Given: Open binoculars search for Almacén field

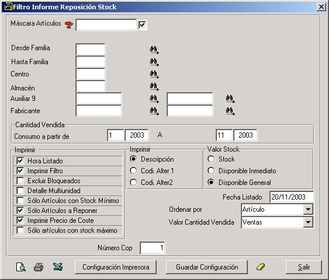Looking at the screenshot, I should 154,86.
